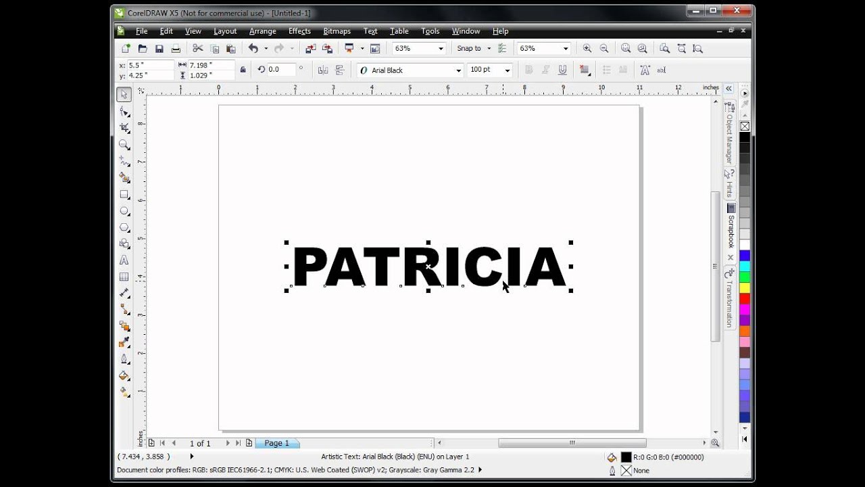This screenshot has width=865, height=487.
Task: Zoom in with magnifier plus icon
Action: click(587, 49)
